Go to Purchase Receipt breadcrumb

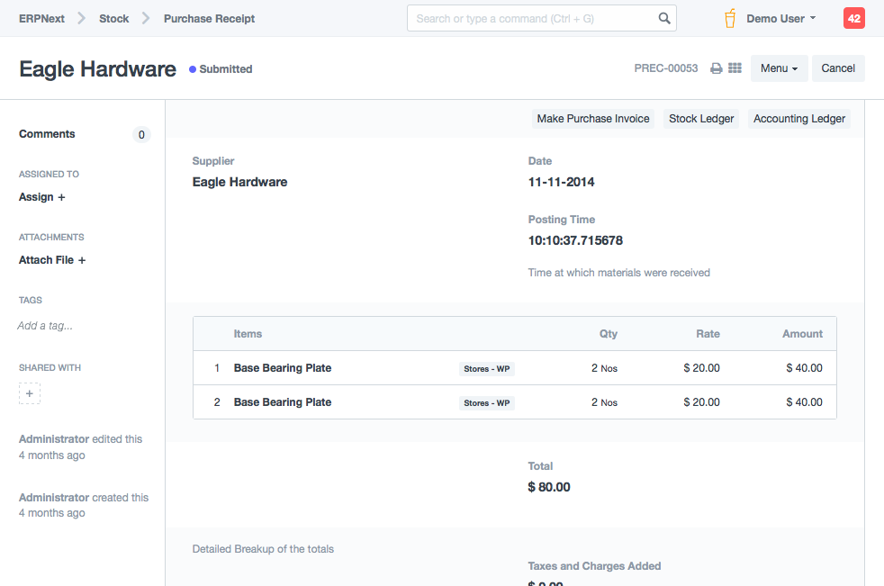209,18
